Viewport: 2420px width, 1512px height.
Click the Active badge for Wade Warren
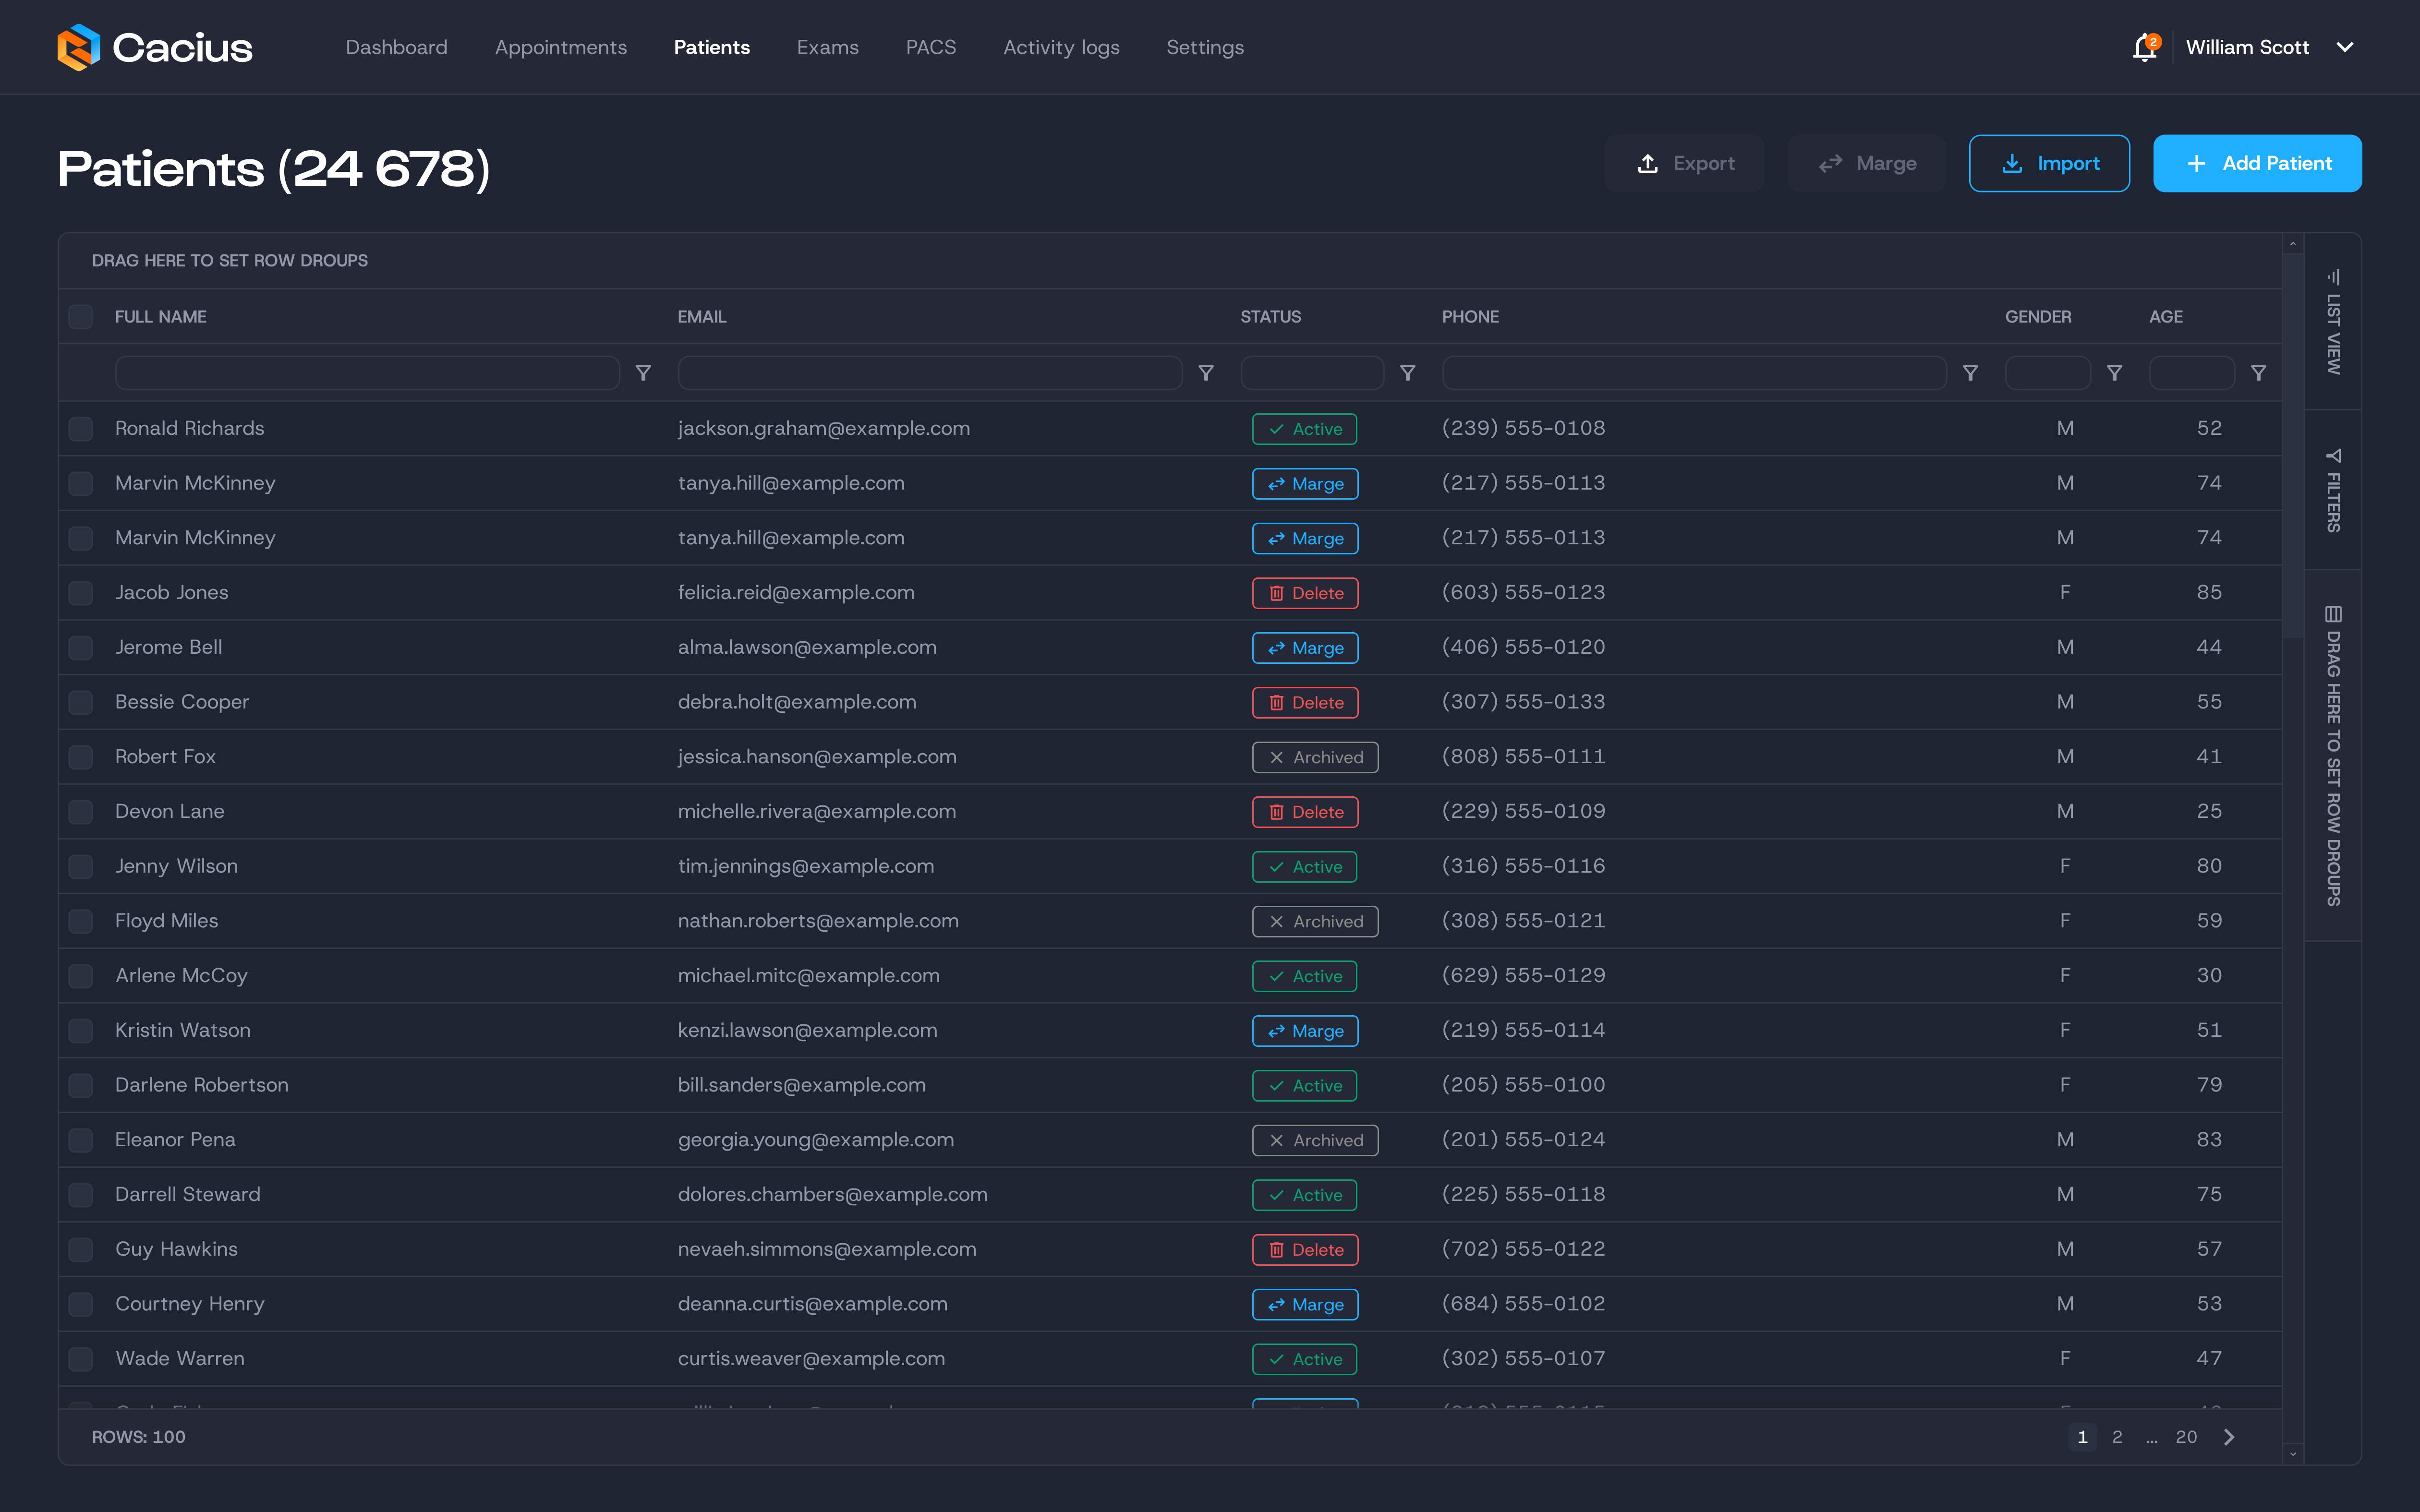click(x=1304, y=1359)
